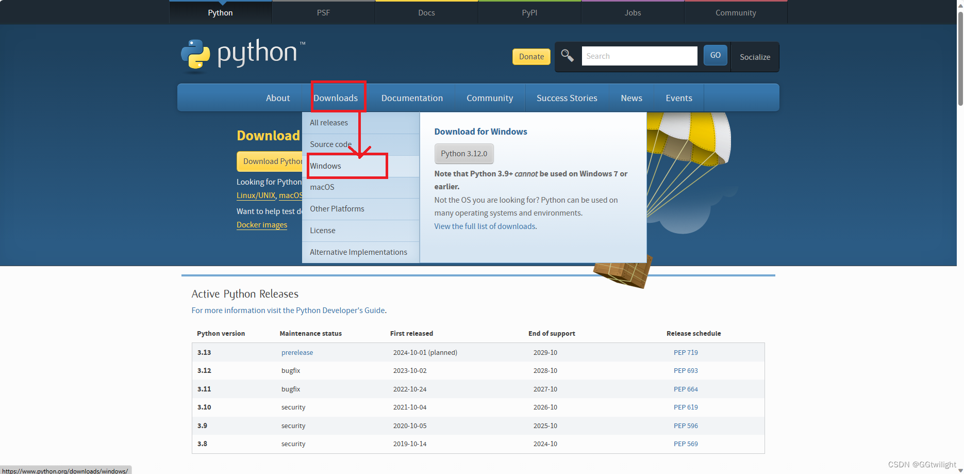Image resolution: width=964 pixels, height=474 pixels.
Task: Click version 3.11 in releases table
Action: (x=204, y=389)
